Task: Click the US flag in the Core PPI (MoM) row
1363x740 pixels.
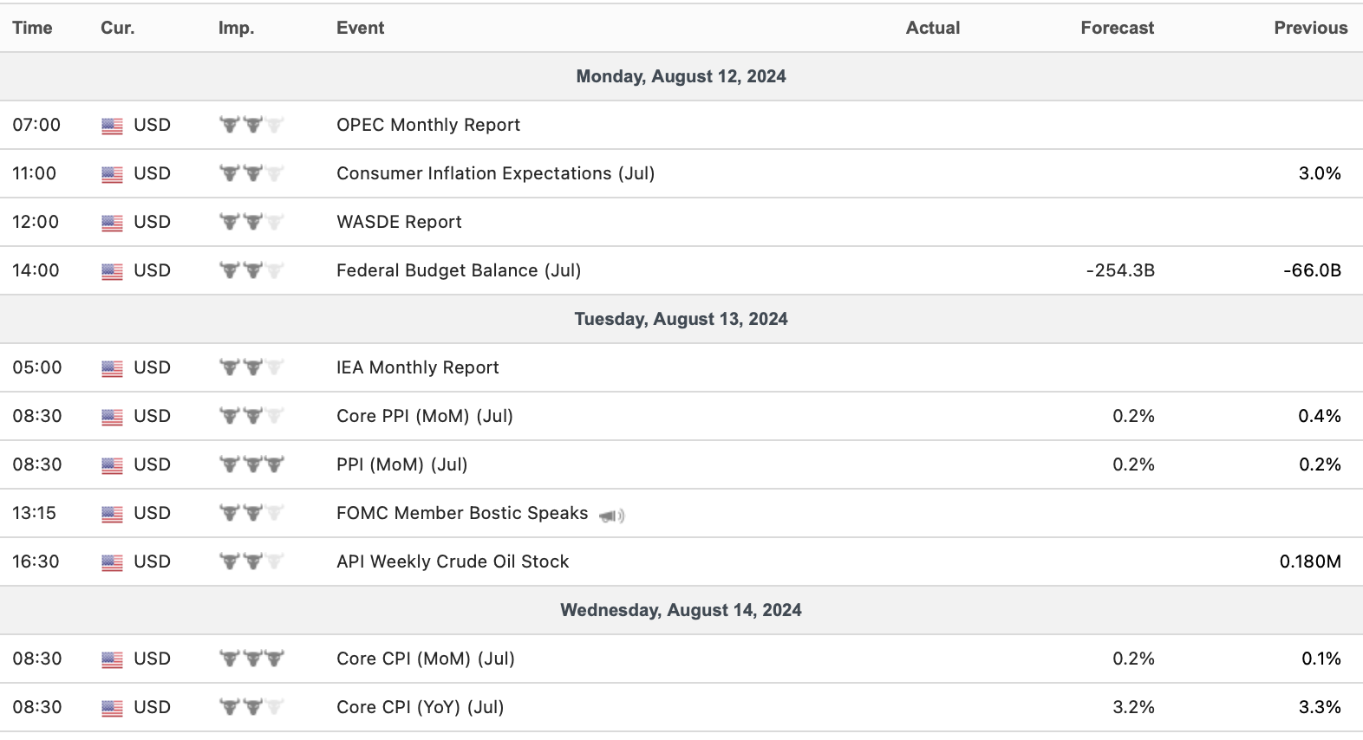Action: [x=112, y=417]
